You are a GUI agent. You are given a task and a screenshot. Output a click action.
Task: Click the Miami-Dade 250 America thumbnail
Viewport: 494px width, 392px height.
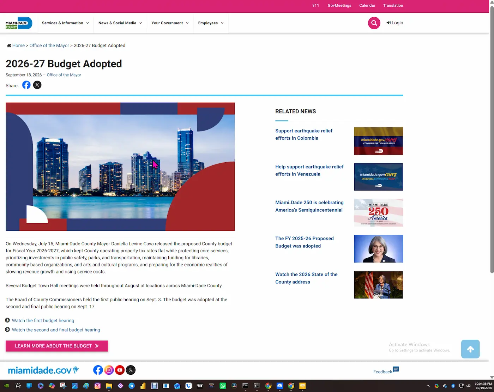pos(378,213)
